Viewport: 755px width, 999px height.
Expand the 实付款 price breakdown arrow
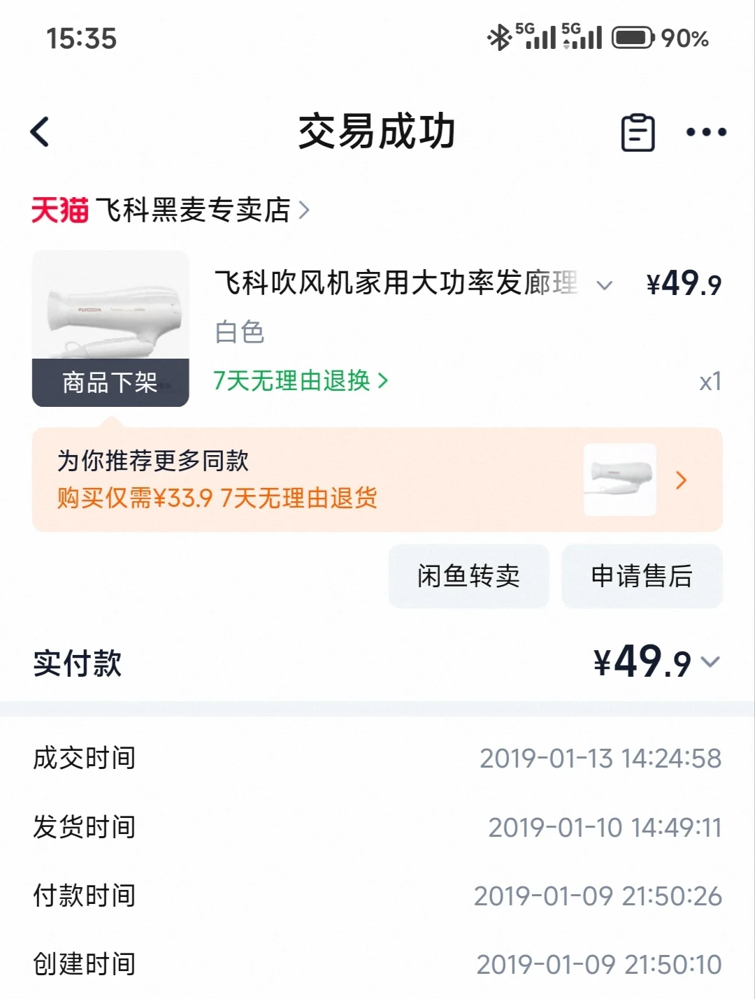(x=710, y=662)
